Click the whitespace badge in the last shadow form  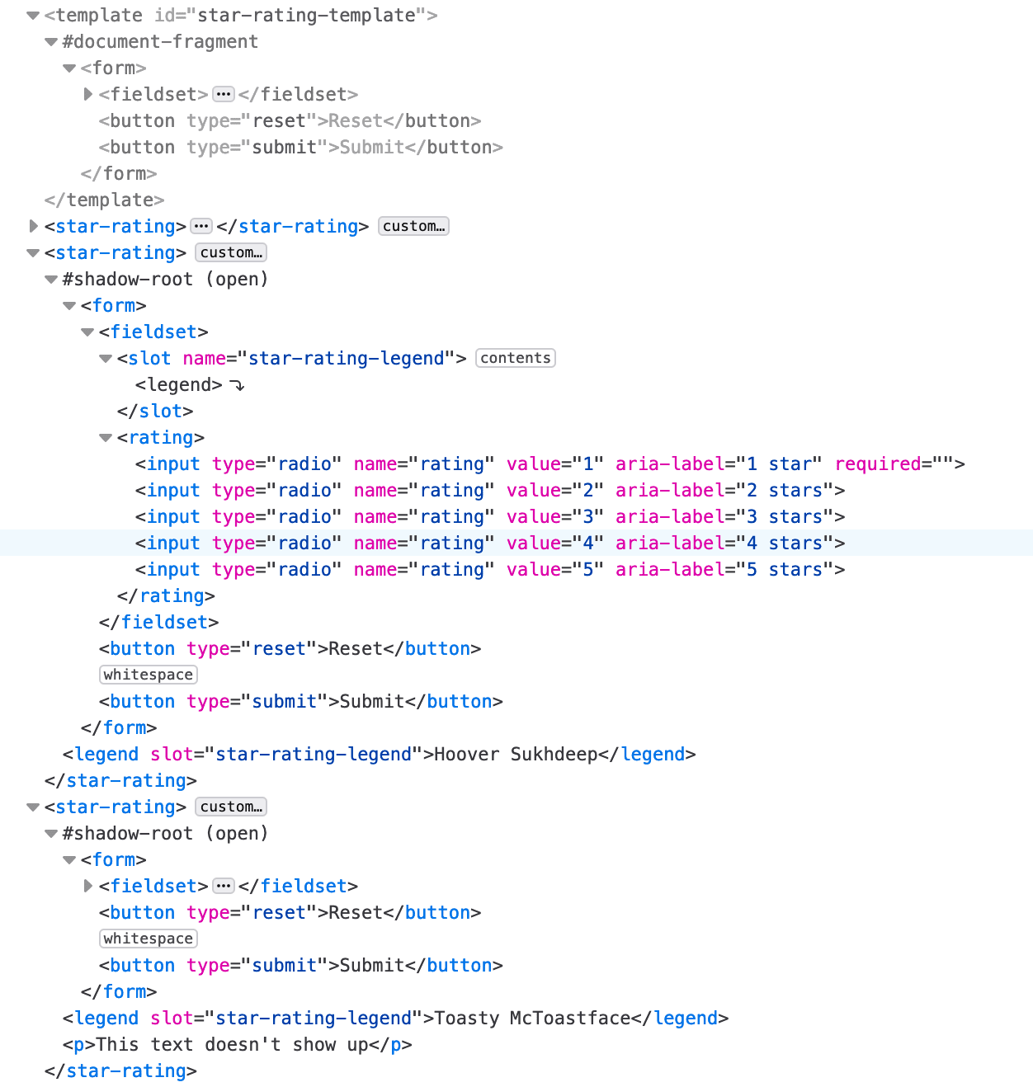[x=148, y=938]
